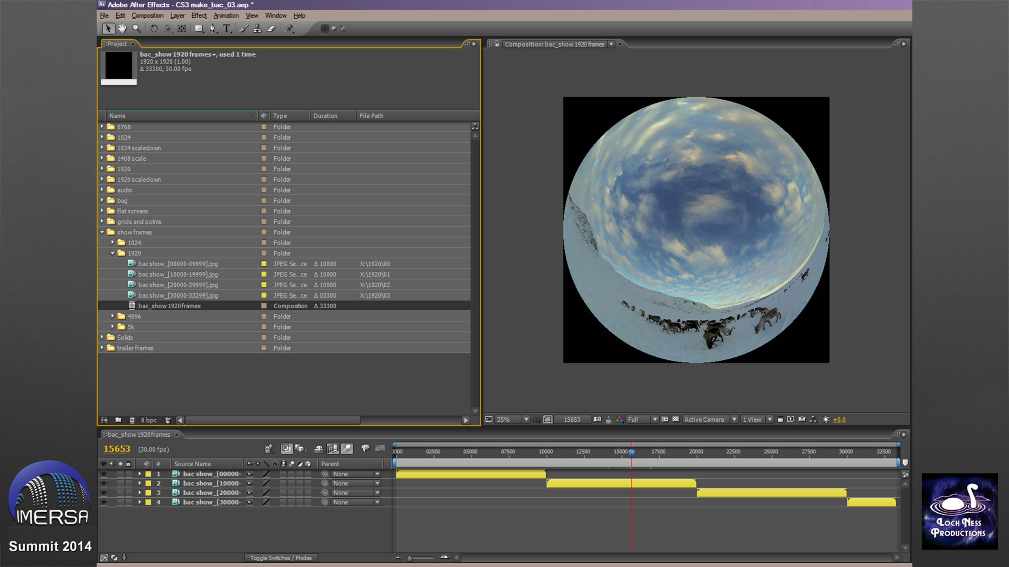The height and width of the screenshot is (567, 1009).
Task: Click the 8 bpc color depth button
Action: click(149, 420)
